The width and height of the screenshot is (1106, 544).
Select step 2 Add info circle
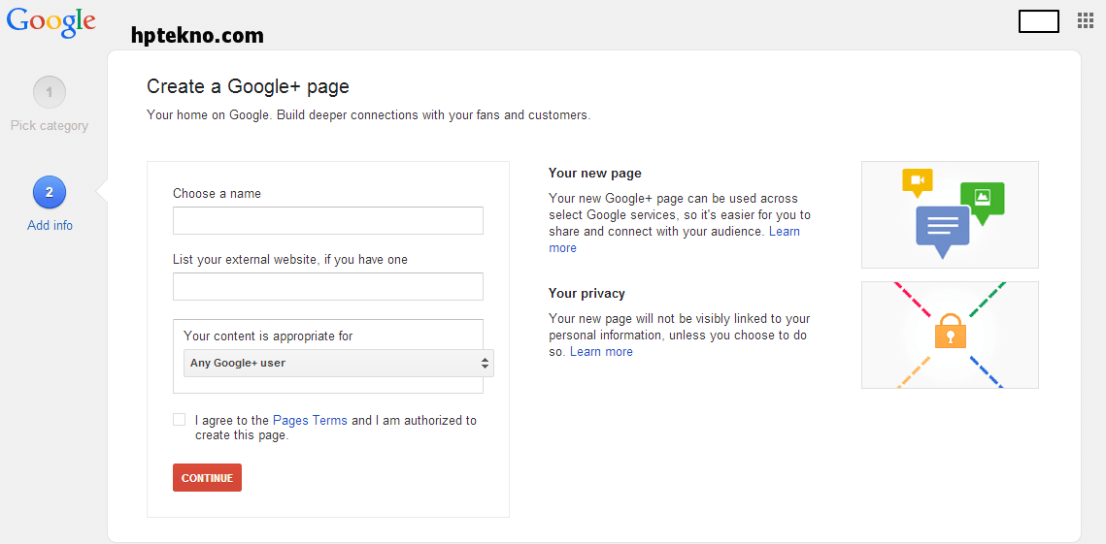point(50,192)
